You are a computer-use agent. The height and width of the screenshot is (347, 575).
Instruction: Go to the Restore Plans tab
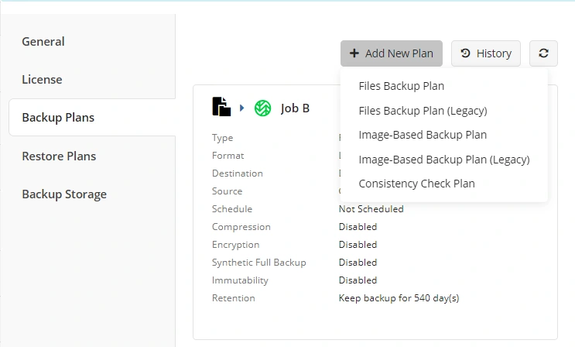tap(59, 156)
